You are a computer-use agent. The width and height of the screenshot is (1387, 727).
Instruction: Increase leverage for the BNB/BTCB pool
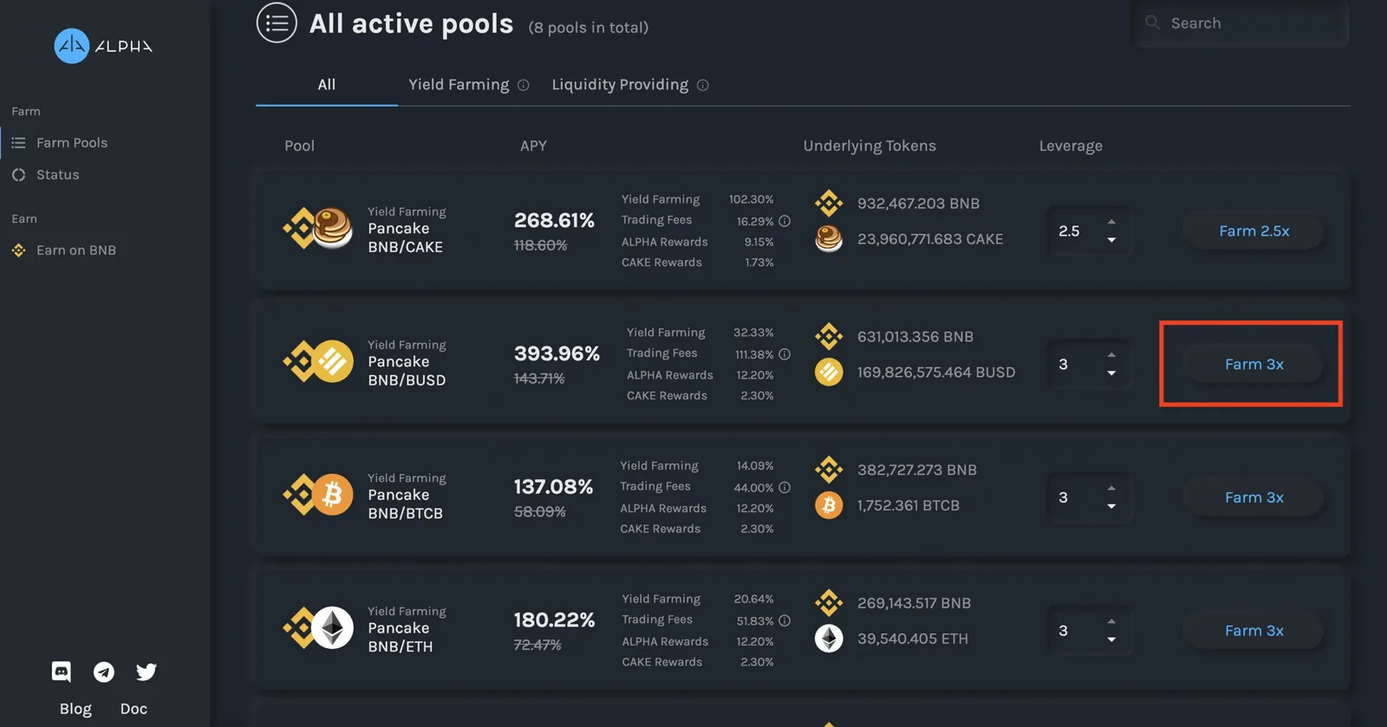[x=1111, y=489]
